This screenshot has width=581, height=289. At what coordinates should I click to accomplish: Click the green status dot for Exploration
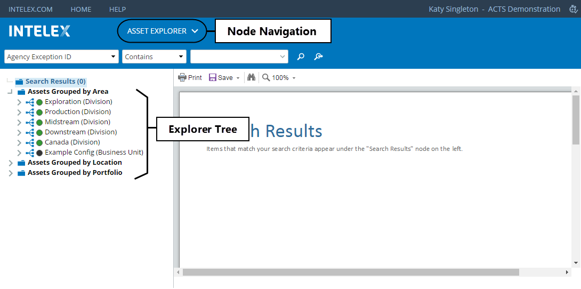pyautogui.click(x=39, y=102)
